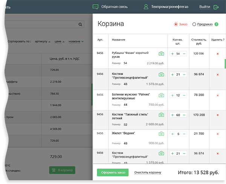Image resolution: width=226 pixels, height=184 pixels.
Task: Click the search magnifier icon
Action: (x=80, y=24)
